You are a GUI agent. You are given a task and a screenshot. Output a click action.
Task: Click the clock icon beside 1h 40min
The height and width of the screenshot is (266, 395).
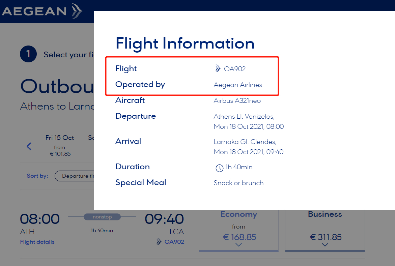[x=219, y=168]
